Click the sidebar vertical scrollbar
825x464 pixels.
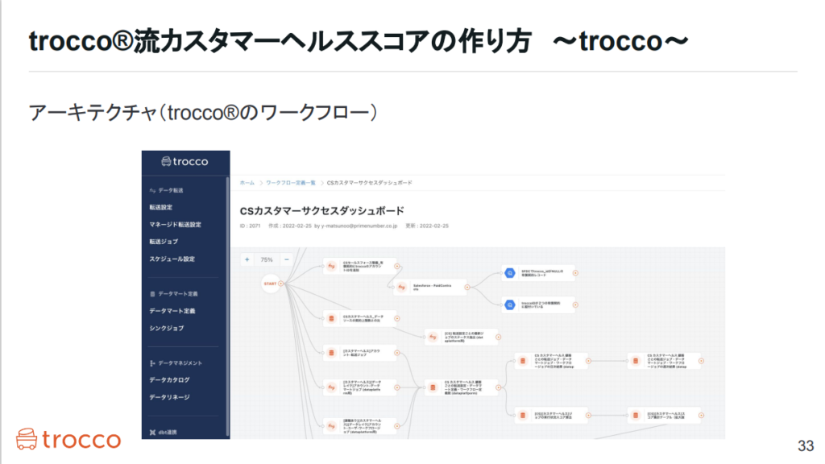pyautogui.click(x=227, y=307)
